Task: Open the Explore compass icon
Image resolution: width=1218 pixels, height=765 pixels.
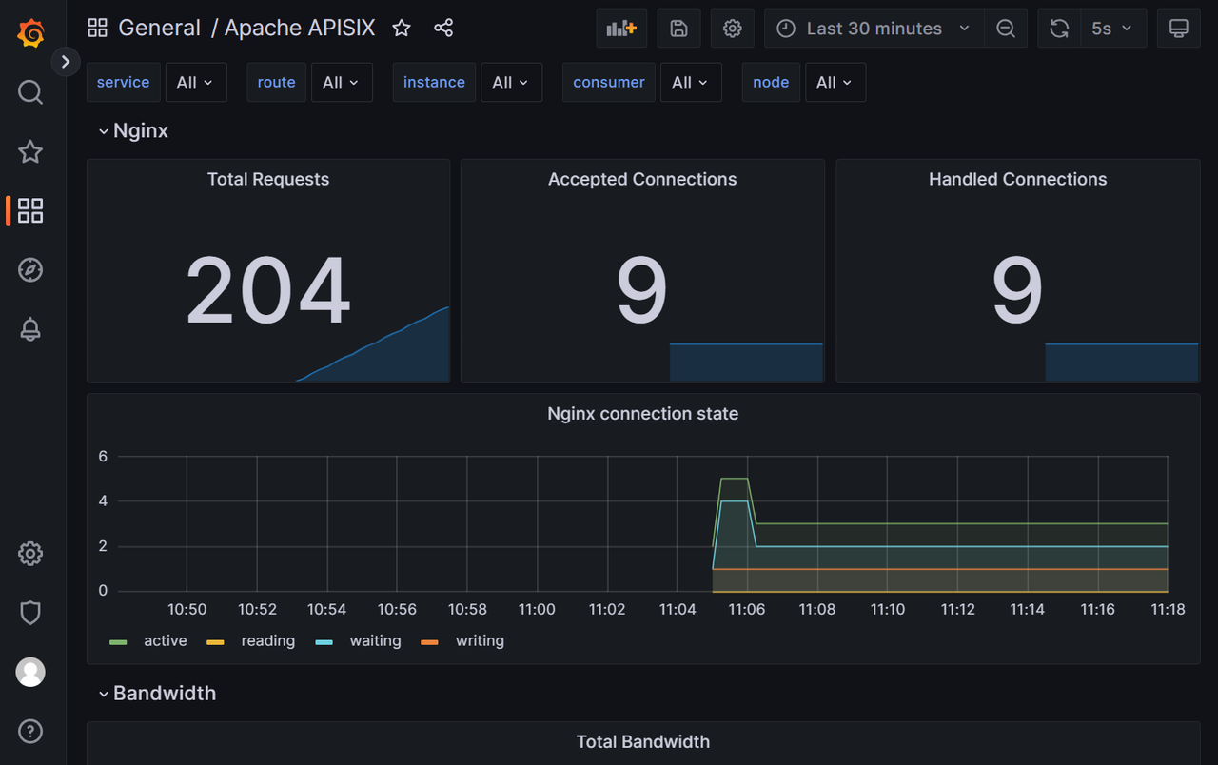Action: (x=30, y=270)
